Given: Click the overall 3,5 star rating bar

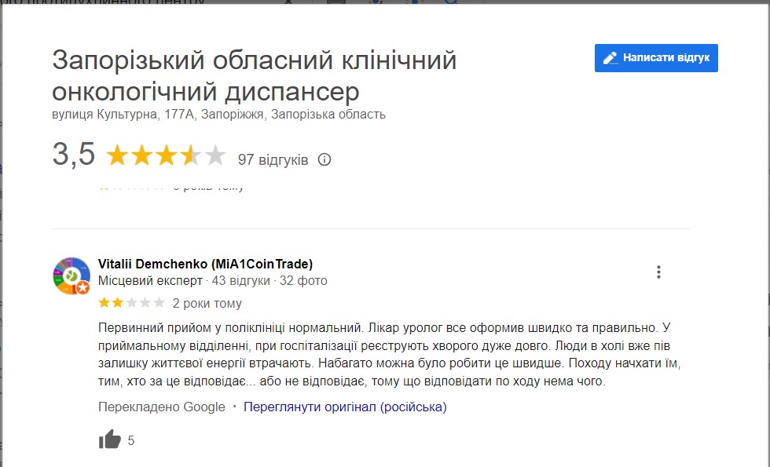Looking at the screenshot, I should click(x=166, y=156).
